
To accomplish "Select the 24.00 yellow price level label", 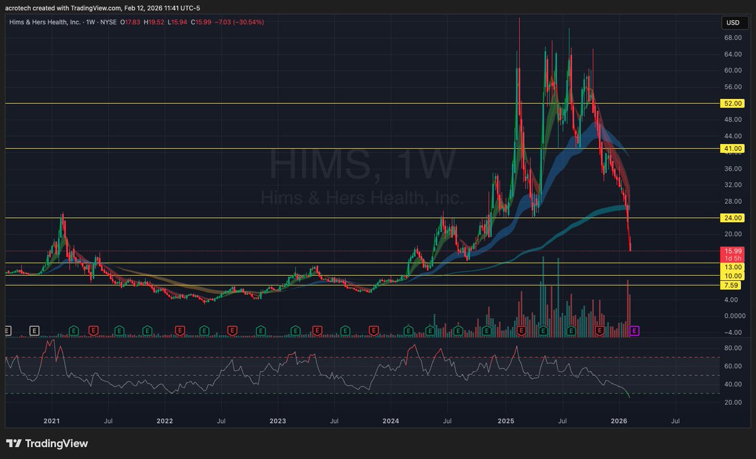I will (x=731, y=218).
